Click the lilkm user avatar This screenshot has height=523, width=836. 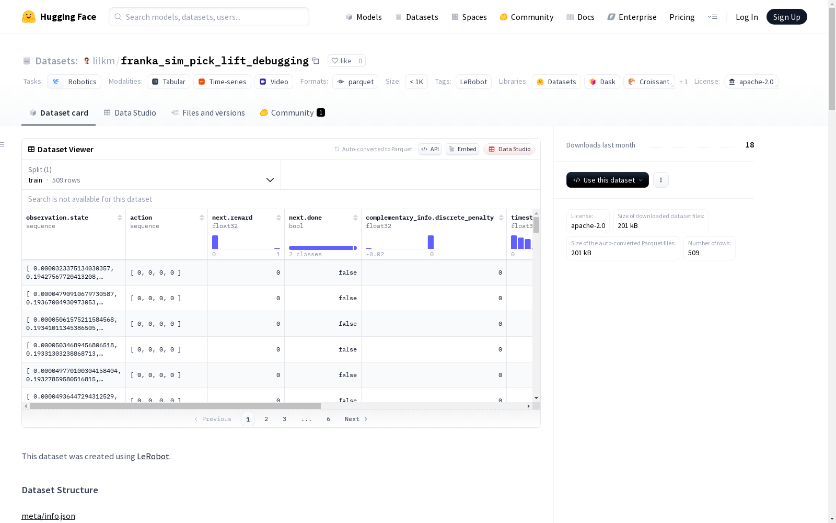(x=87, y=61)
